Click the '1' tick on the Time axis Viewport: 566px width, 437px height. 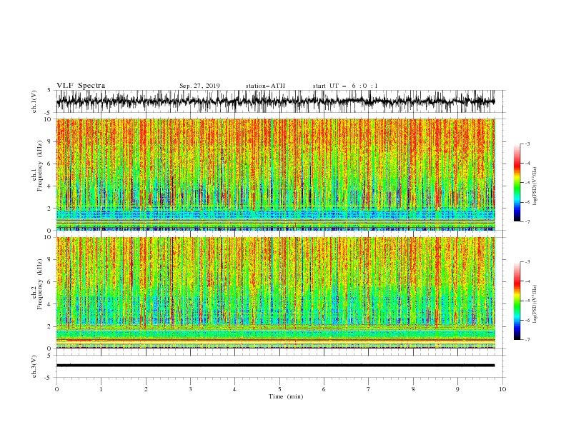coord(101,389)
